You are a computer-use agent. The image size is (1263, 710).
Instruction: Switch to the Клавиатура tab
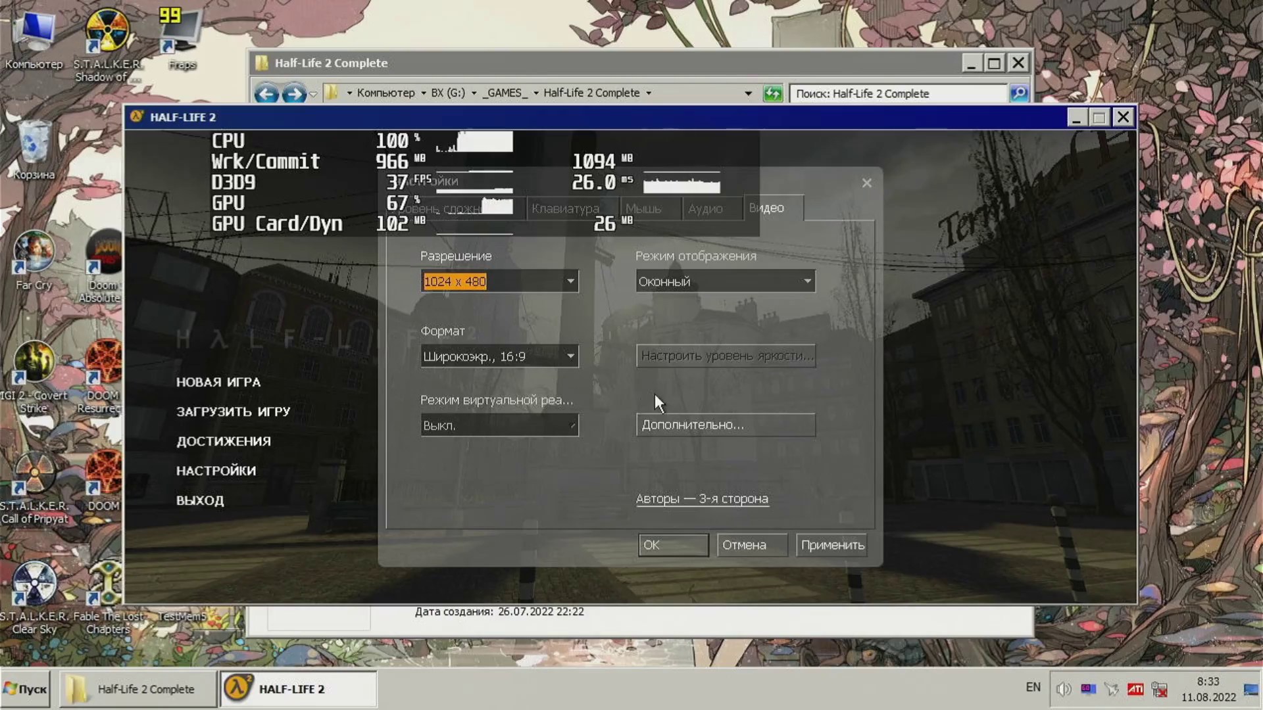(x=565, y=208)
